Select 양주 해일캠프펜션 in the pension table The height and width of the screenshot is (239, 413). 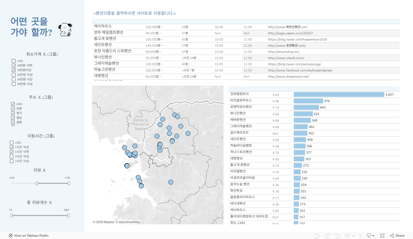click(x=108, y=32)
